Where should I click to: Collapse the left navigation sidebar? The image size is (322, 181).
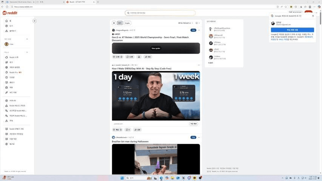click(x=34, y=21)
